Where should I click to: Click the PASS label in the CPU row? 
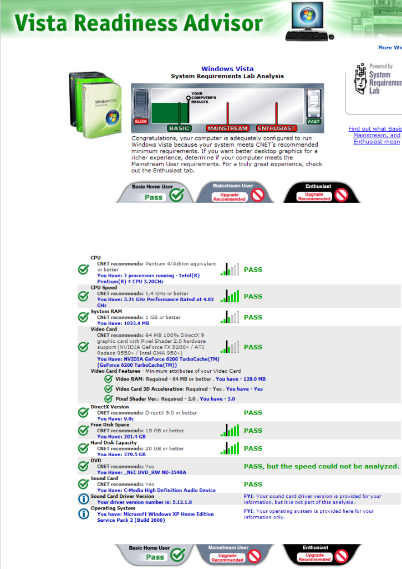pyautogui.click(x=253, y=269)
